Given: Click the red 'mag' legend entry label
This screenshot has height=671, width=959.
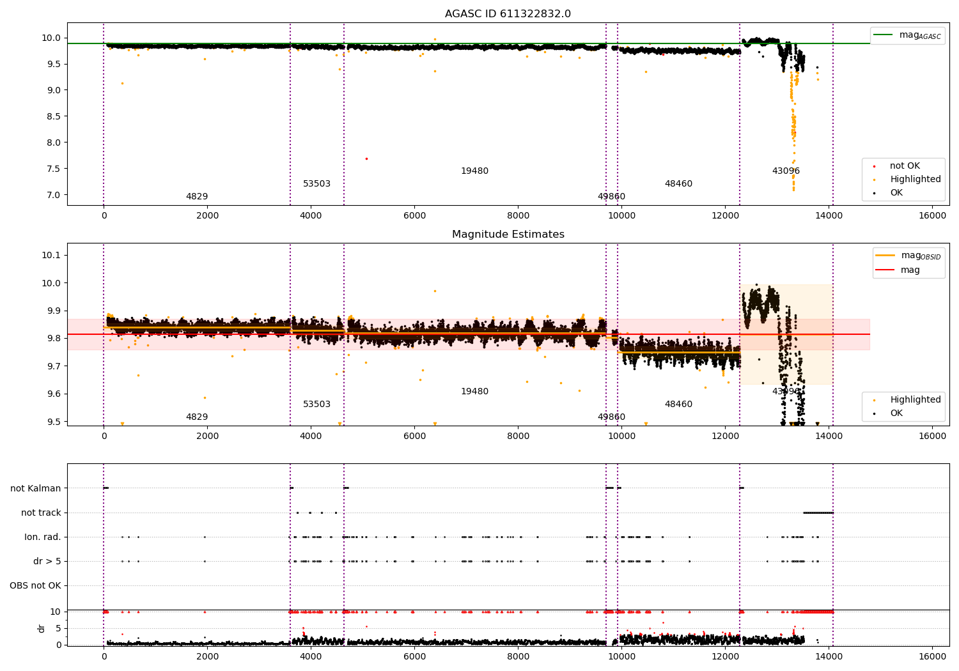Looking at the screenshot, I should point(910,270).
